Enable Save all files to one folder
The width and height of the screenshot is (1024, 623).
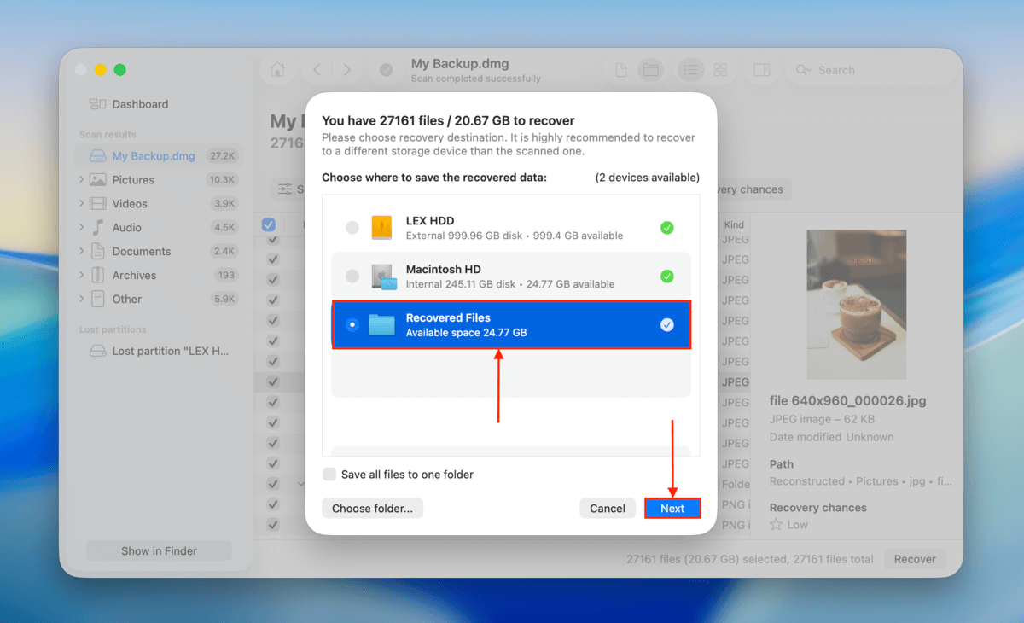click(x=329, y=475)
